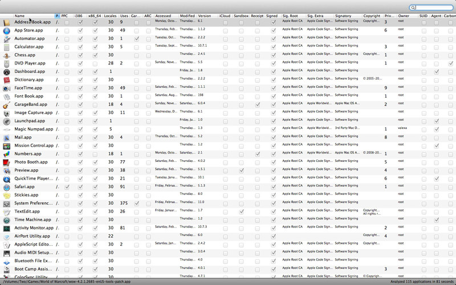Click inside the search input field
Image resolution: width=456 pixels, height=285 pixels.
(434, 8)
